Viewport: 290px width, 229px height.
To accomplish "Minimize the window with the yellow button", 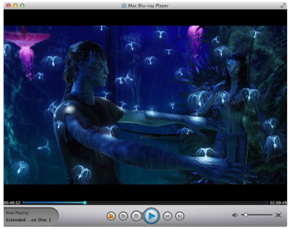I will click(15, 5).
